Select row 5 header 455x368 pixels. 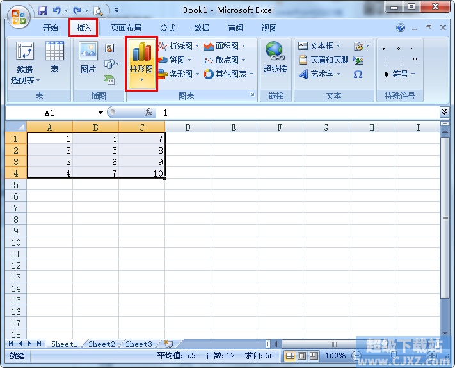click(16, 184)
